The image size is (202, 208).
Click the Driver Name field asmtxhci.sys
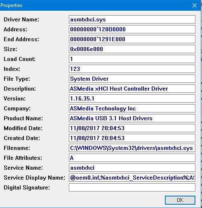click(132, 19)
